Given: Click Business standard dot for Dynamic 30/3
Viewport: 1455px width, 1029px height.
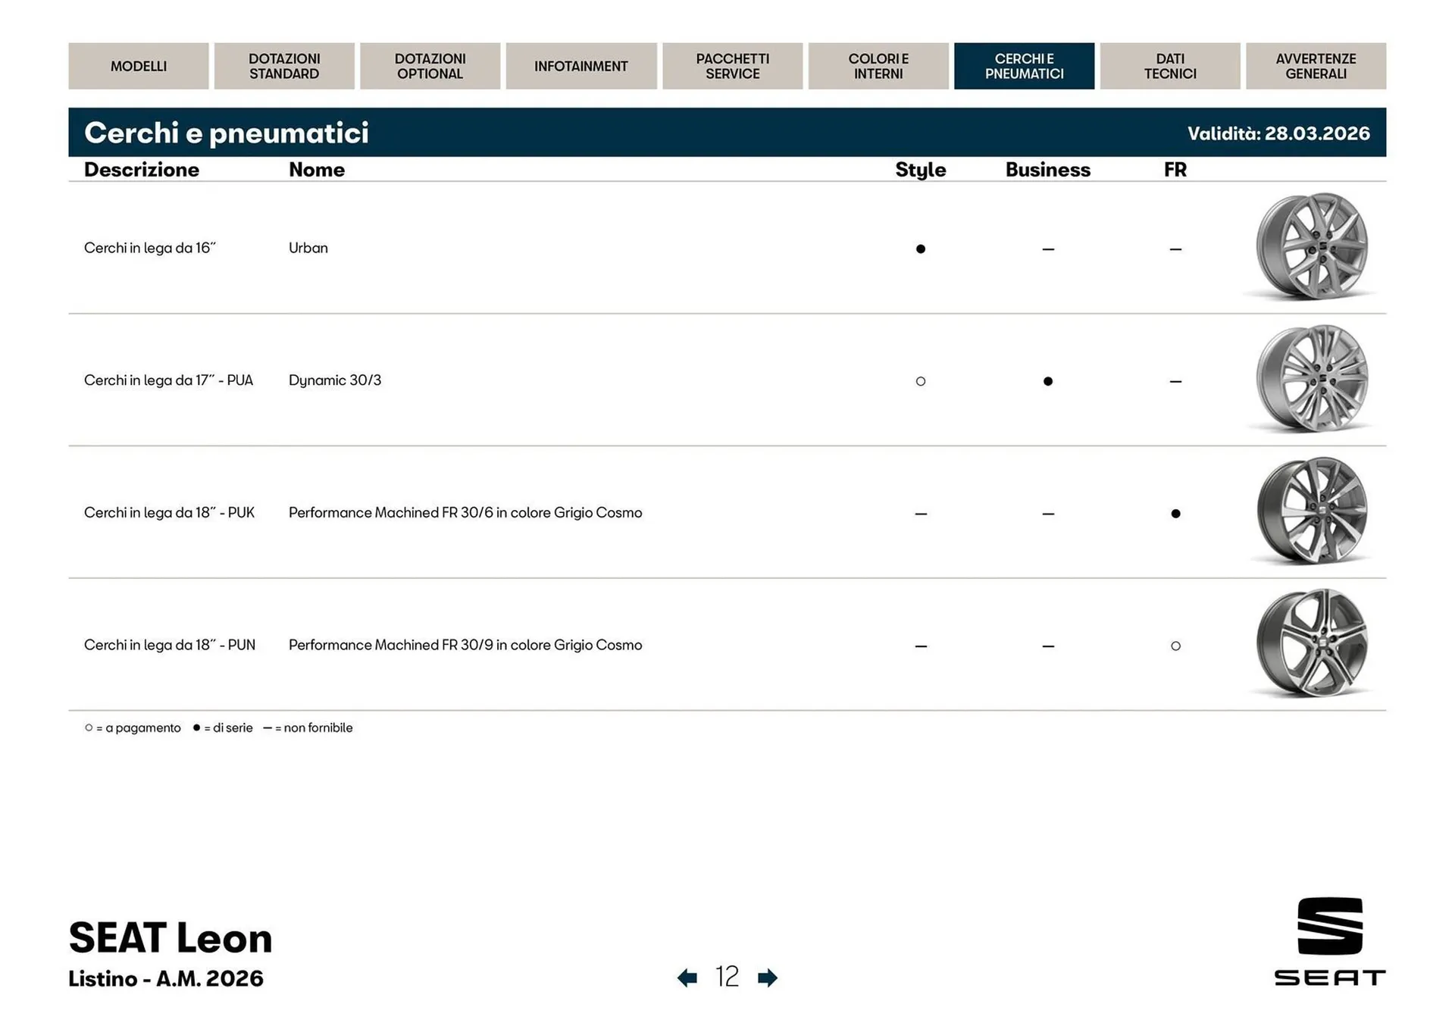Looking at the screenshot, I should (x=1048, y=381).
